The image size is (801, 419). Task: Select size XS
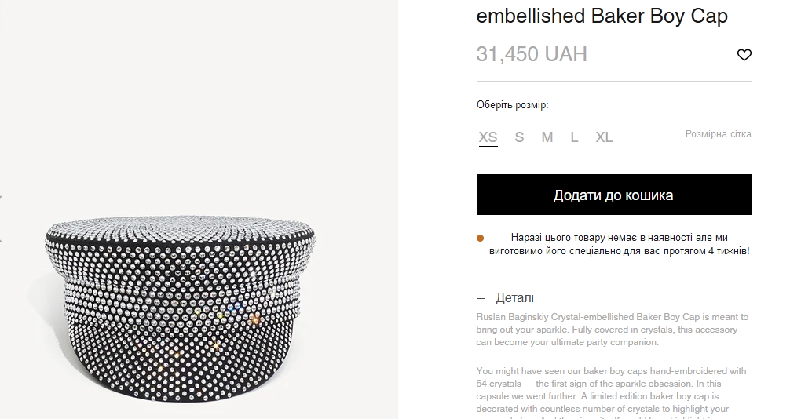tap(488, 137)
